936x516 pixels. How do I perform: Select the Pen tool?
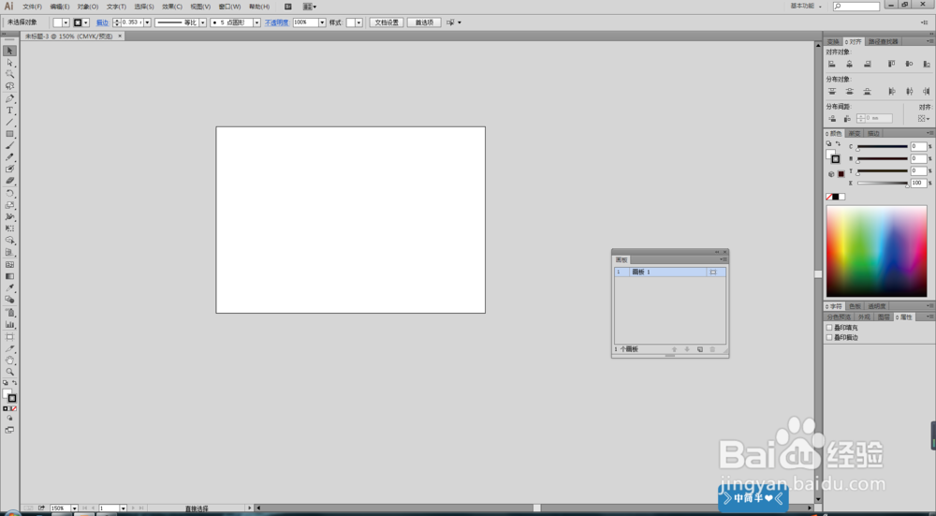coord(9,98)
